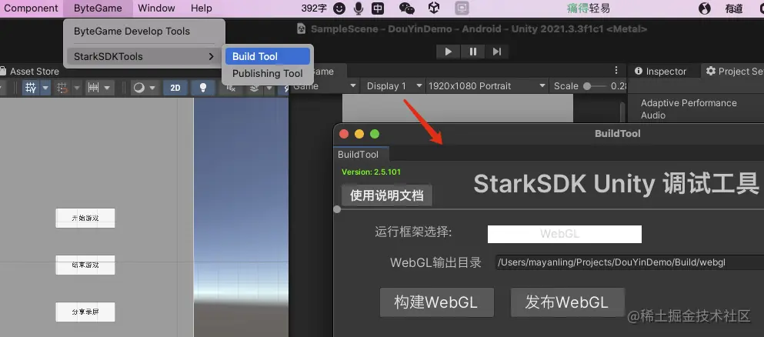The height and width of the screenshot is (337, 764).
Task: Click the Project Settings gear icon
Action: click(x=711, y=71)
